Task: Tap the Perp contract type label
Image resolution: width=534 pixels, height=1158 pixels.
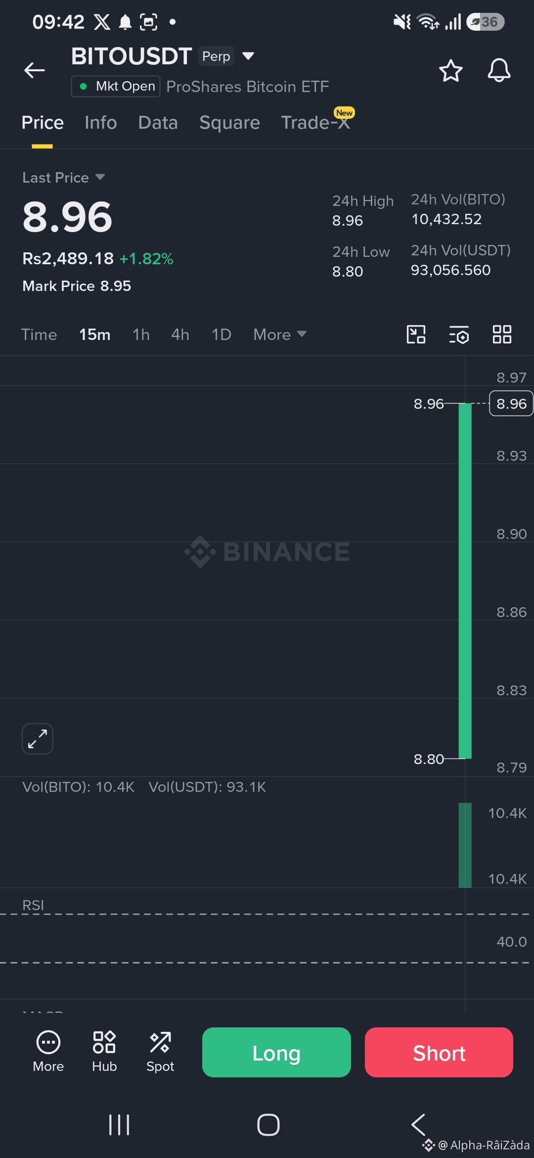Action: (216, 56)
